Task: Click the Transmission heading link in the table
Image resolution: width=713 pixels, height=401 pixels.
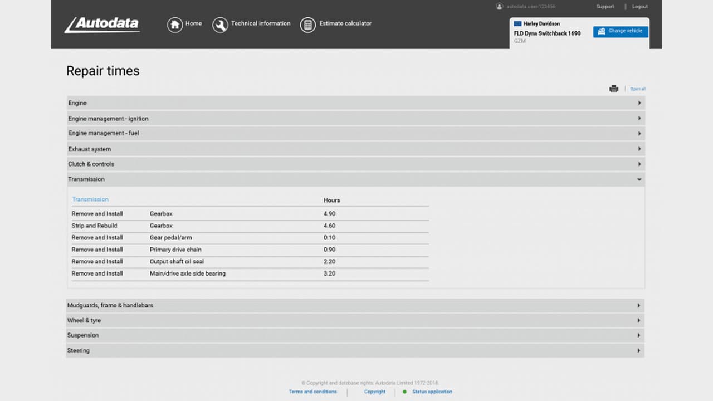Action: pyautogui.click(x=90, y=199)
